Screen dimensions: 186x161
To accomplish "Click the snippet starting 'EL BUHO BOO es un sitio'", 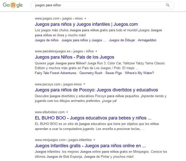I will pos(97,126).
